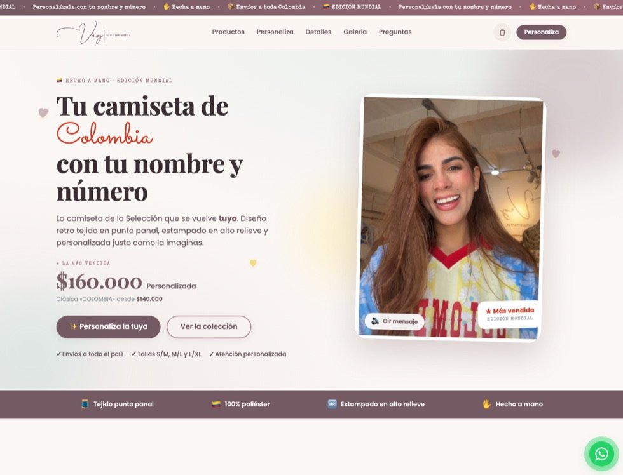Click Hecho a mano in the feature bar

519,404
